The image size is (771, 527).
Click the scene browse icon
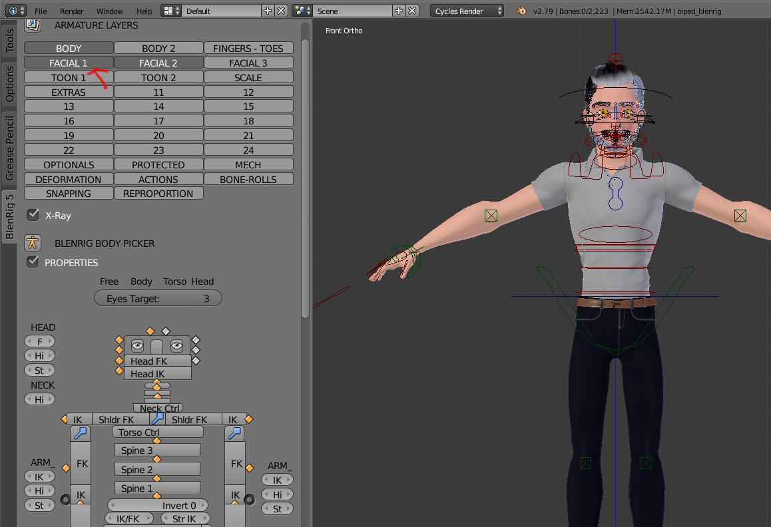(302, 11)
